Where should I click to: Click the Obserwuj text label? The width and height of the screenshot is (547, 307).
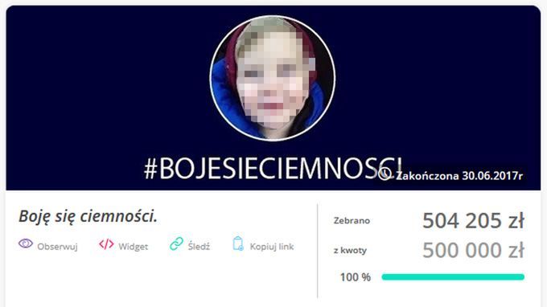pos(57,247)
